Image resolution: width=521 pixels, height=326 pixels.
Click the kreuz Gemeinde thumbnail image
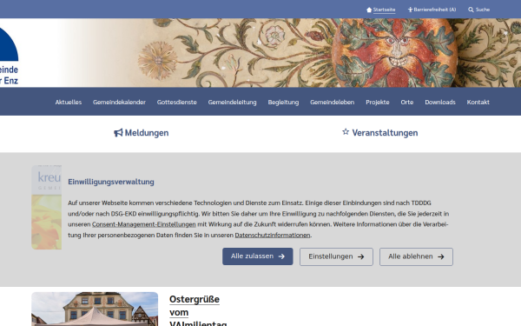coord(47,207)
